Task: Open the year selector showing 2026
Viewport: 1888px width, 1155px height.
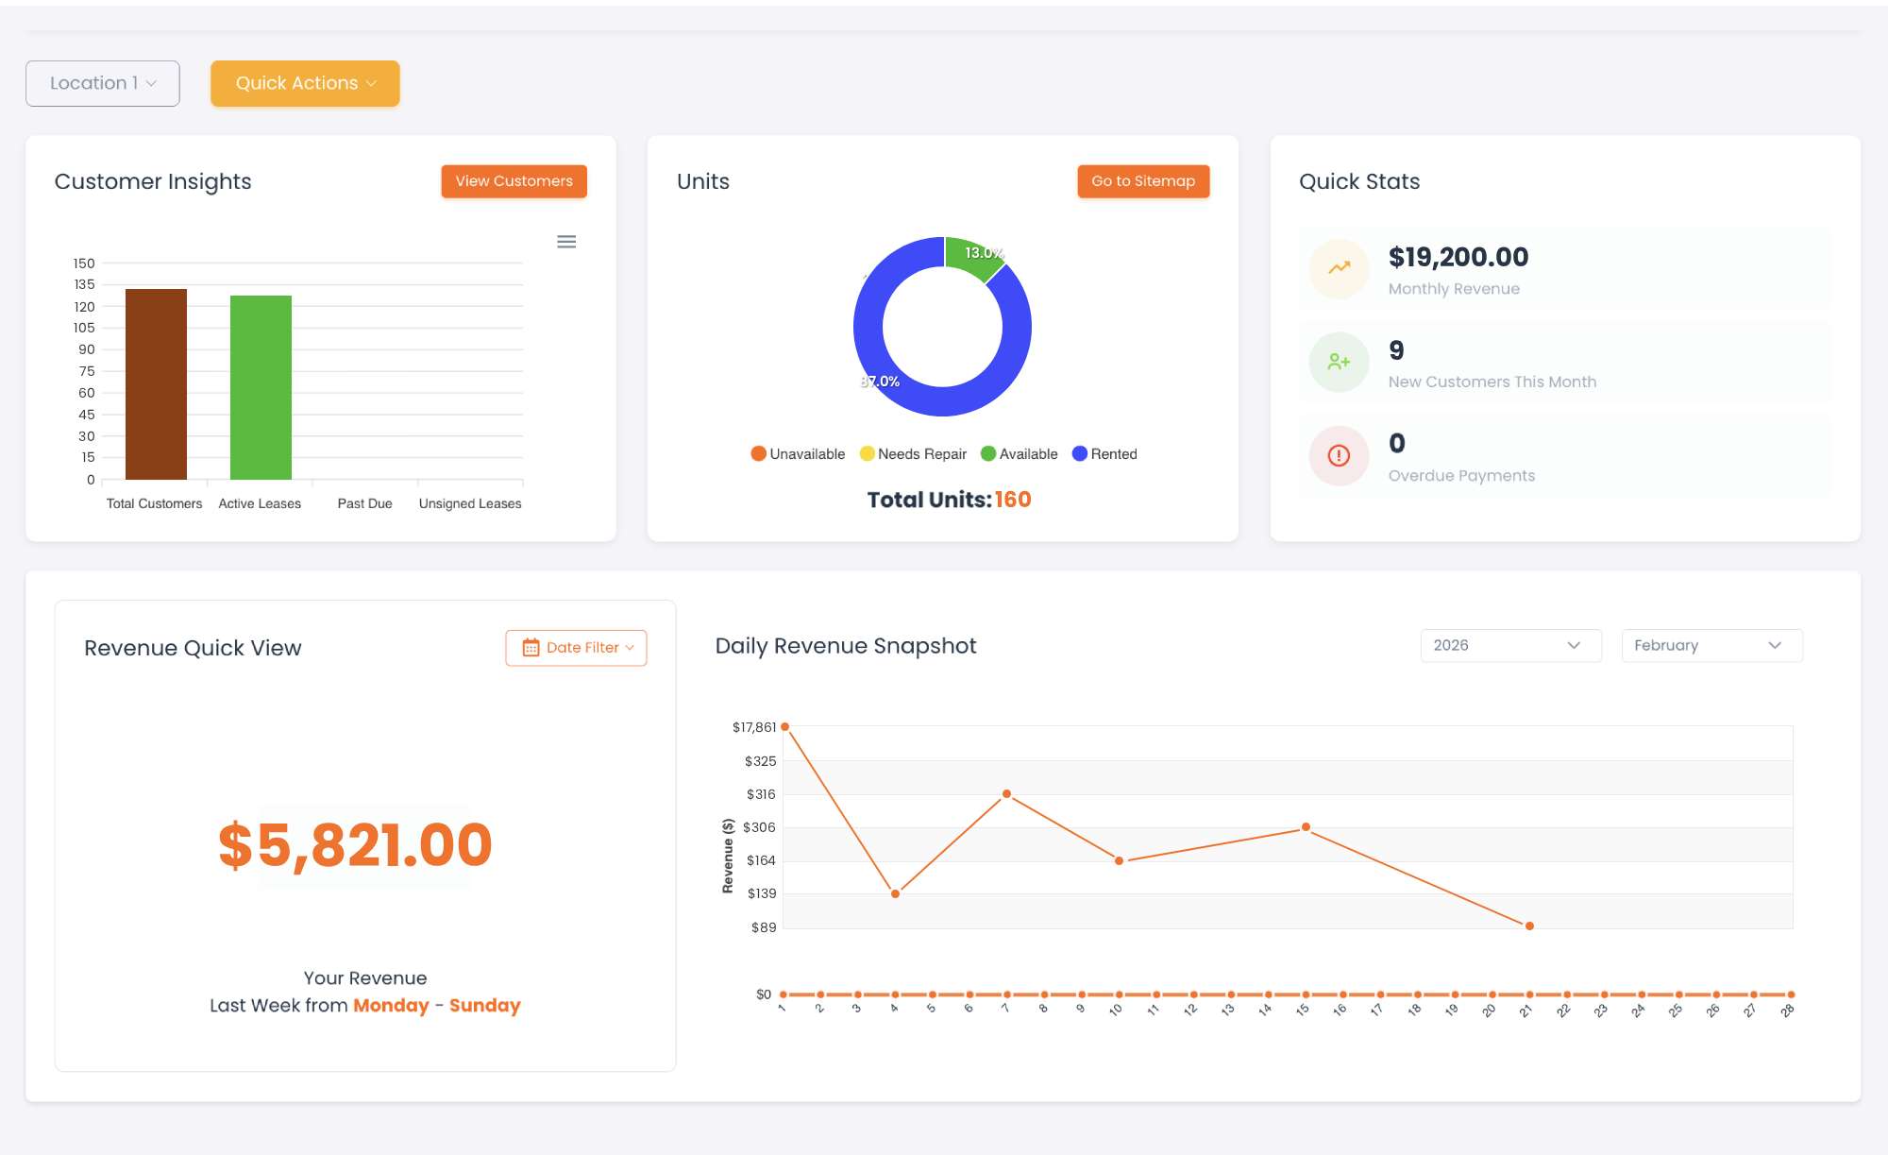Action: [1509, 645]
